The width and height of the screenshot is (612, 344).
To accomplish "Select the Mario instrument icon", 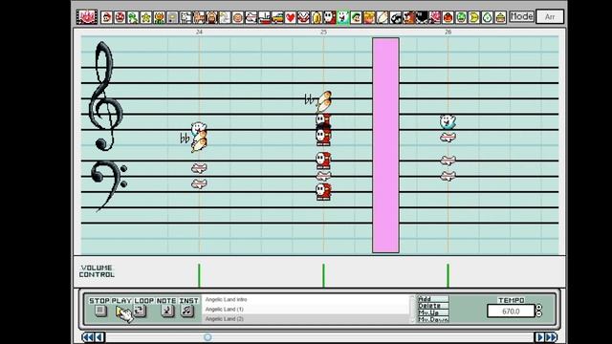I will pyautogui.click(x=106, y=17).
